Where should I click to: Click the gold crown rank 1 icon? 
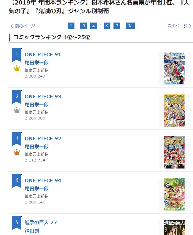pos(17,68)
